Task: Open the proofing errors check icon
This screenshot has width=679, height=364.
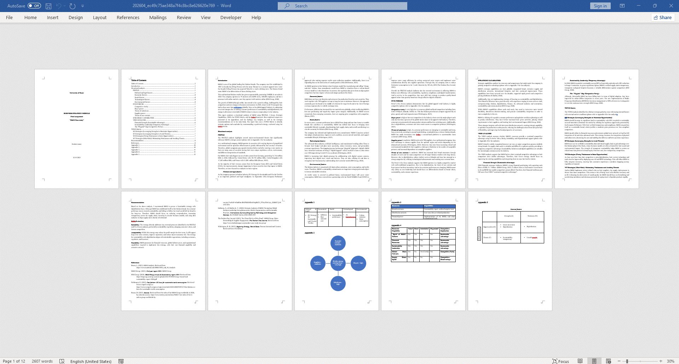Action: click(62, 361)
